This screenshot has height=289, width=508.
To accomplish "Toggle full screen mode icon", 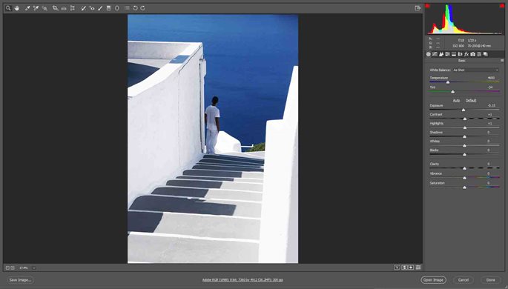I will coord(418,8).
